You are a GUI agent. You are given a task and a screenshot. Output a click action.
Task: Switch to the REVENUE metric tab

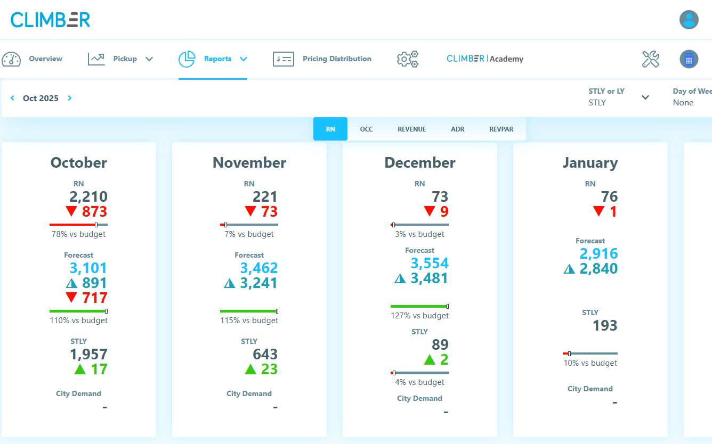[412, 129]
